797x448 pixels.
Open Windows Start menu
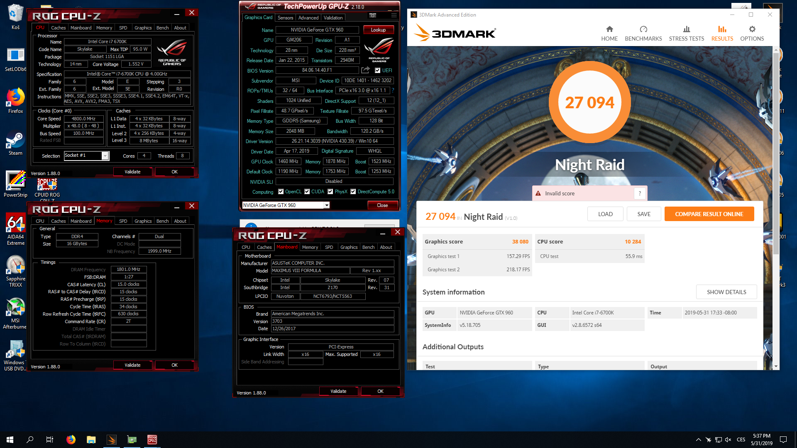coord(10,440)
